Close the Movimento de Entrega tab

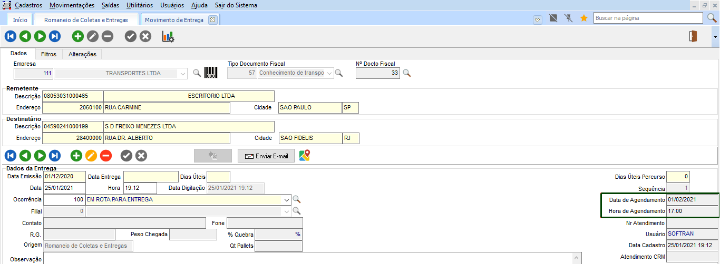point(212,20)
